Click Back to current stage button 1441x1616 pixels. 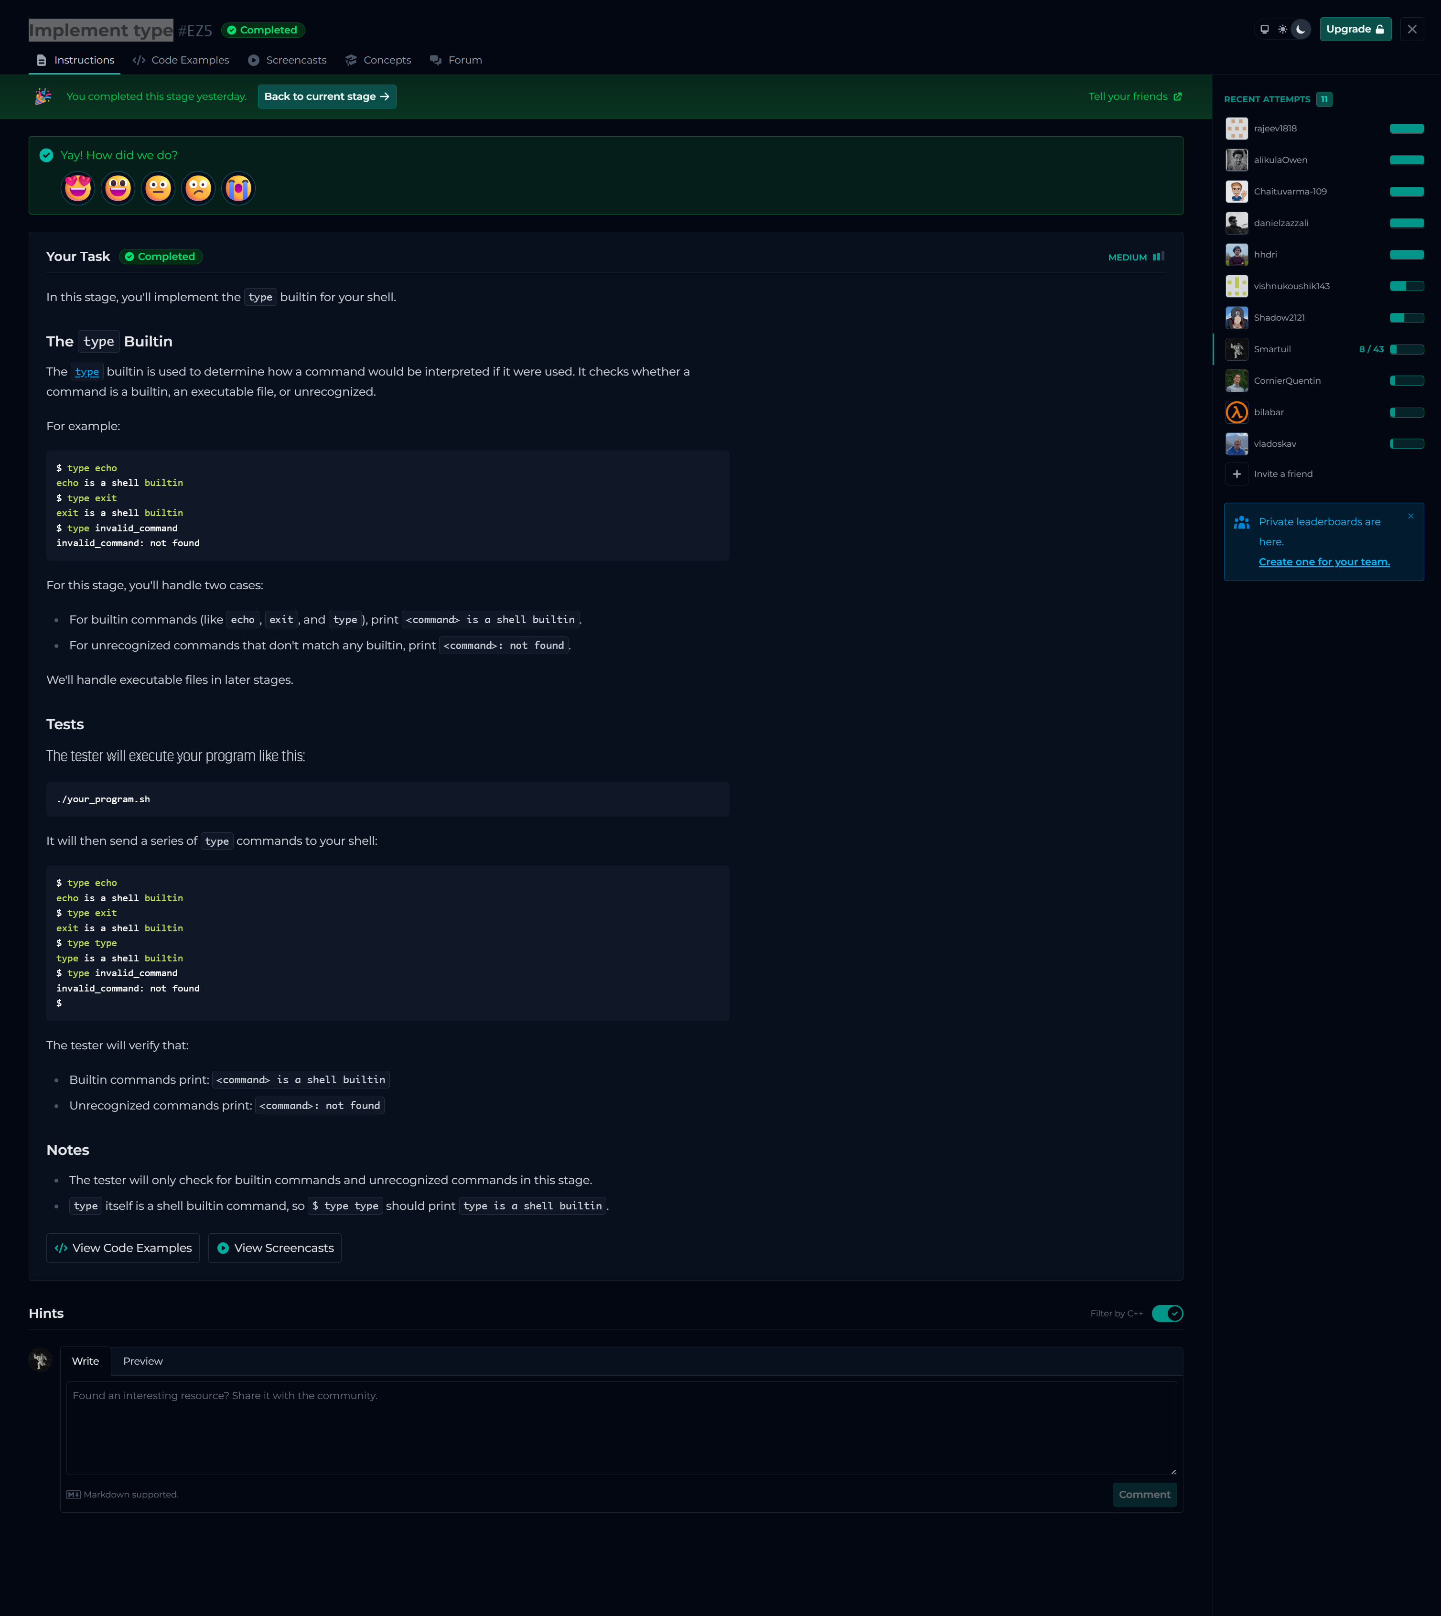(326, 97)
